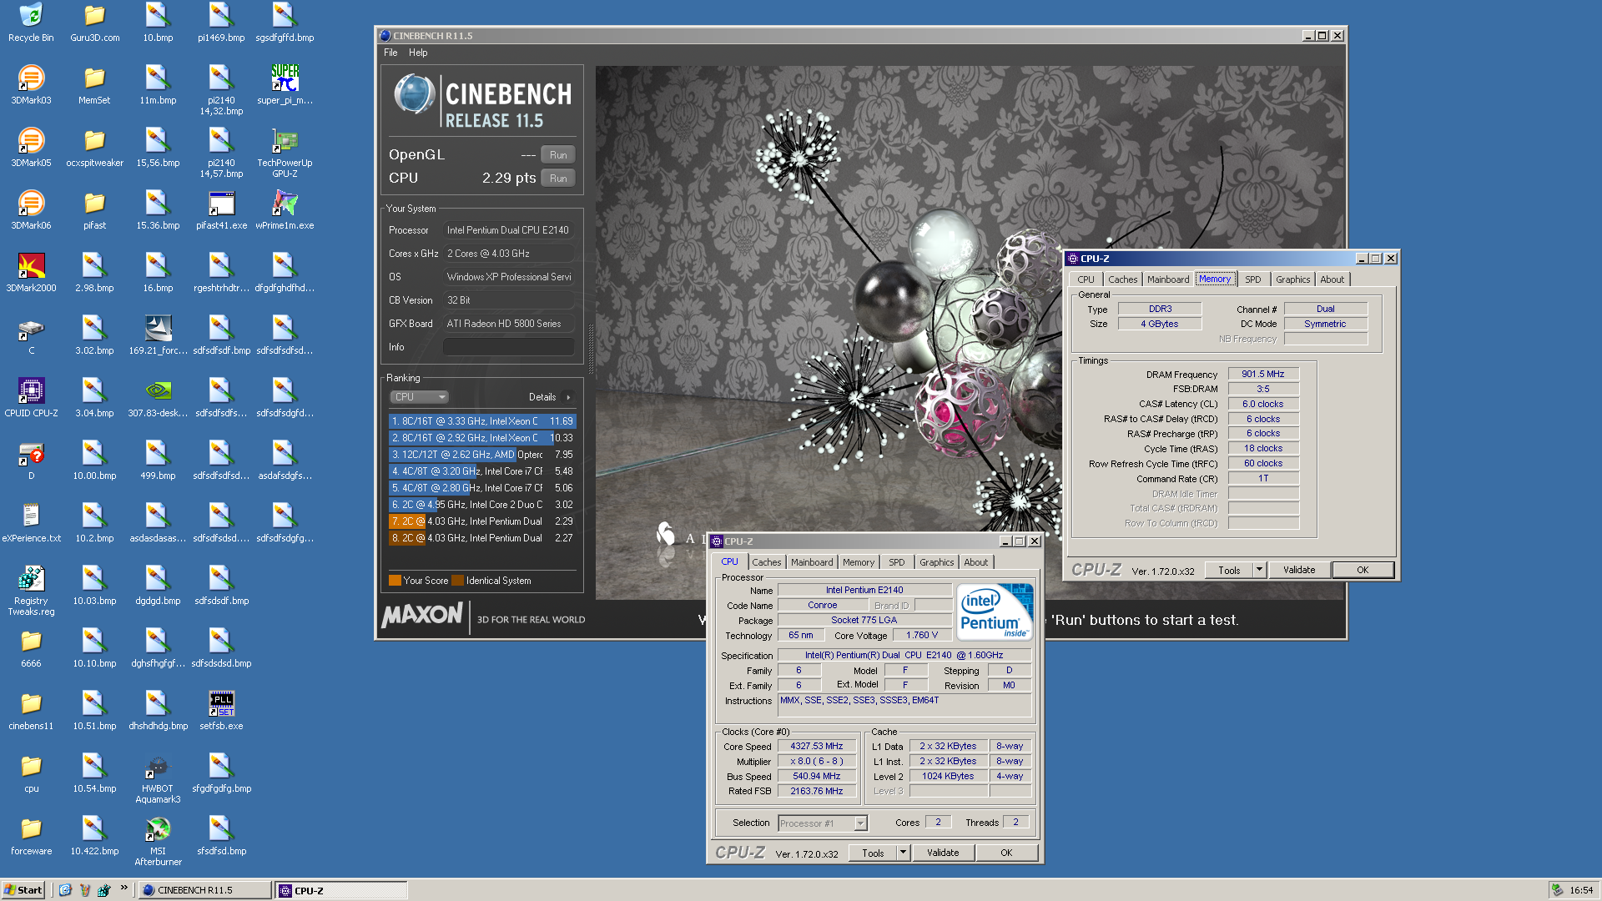Open the Help menu in CINEBENCH
This screenshot has width=1602, height=901.
(418, 53)
